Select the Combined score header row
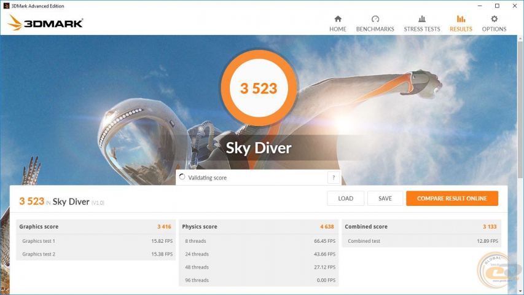This screenshot has height=295, width=524. point(421,227)
